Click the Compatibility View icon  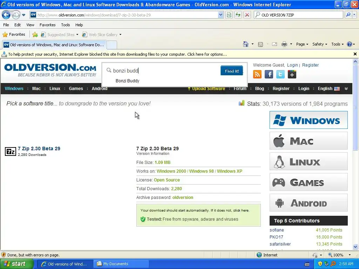[x=229, y=15]
